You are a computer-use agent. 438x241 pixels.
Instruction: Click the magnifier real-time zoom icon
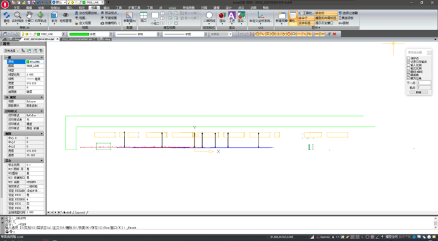click(18, 15)
